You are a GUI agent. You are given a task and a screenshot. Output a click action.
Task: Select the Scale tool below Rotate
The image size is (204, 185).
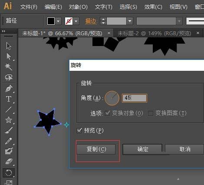point(8,182)
